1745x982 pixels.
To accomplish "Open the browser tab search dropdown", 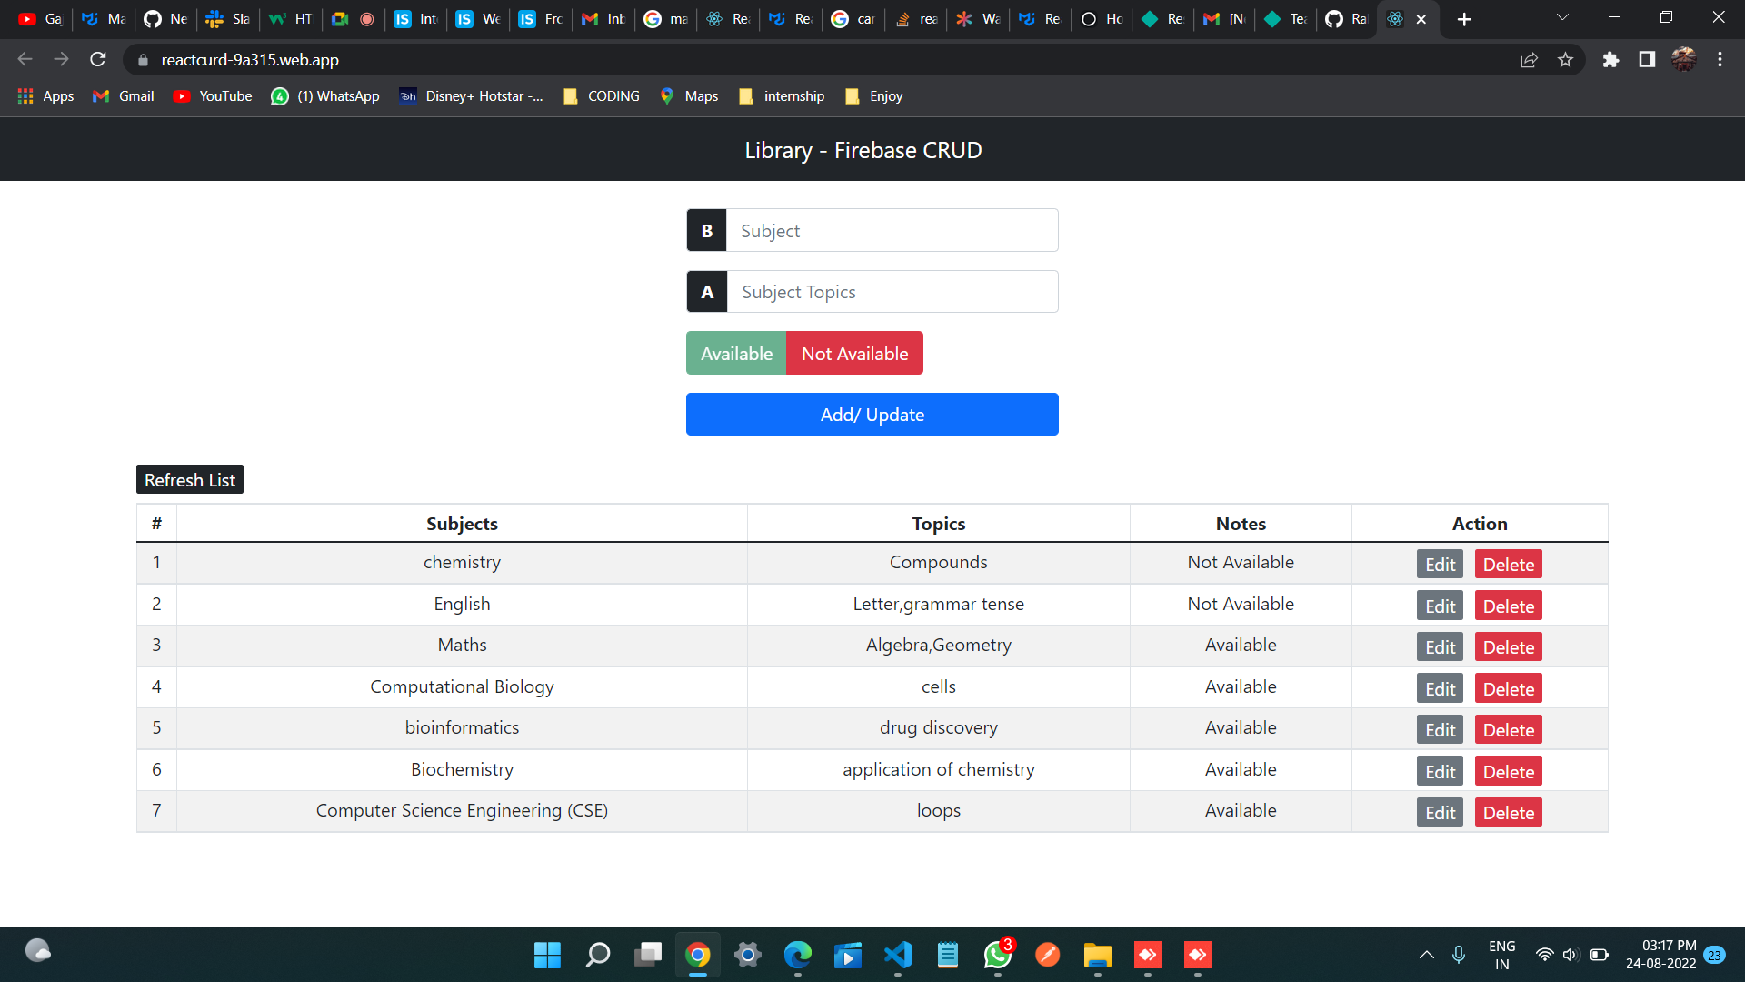I will point(1561,16).
